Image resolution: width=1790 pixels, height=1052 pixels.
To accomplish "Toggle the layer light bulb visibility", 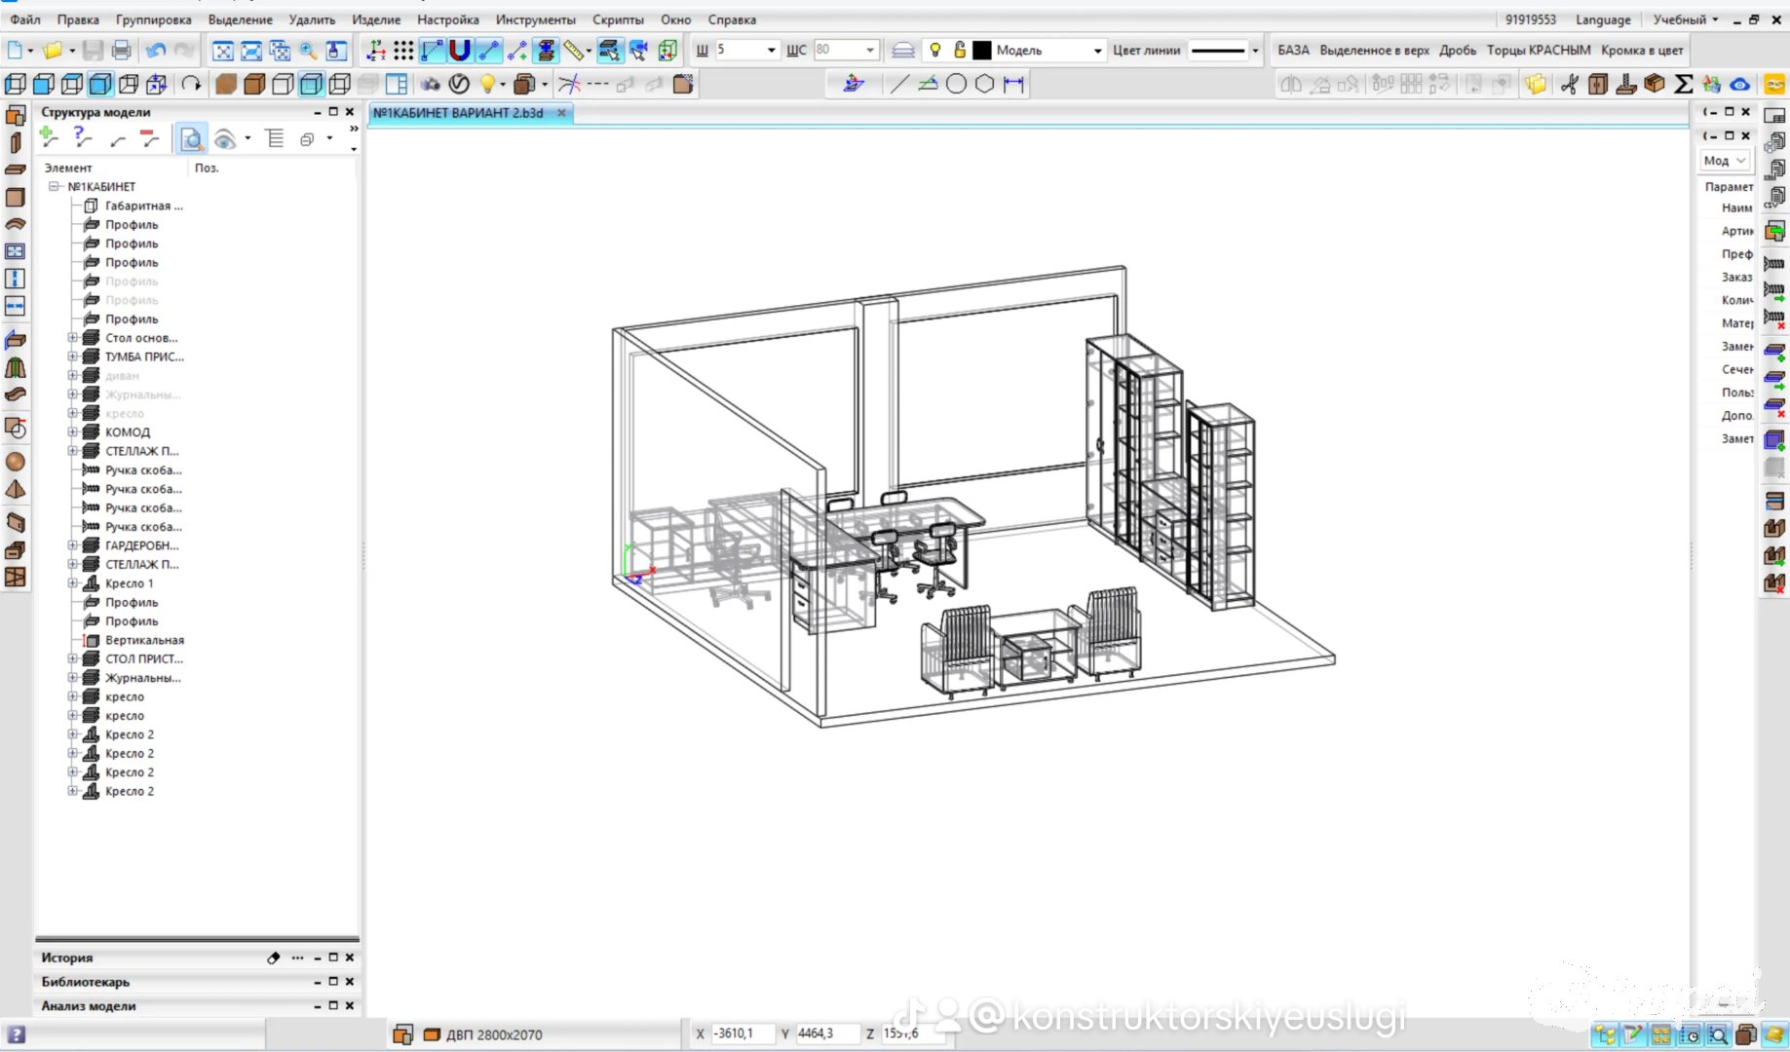I will point(935,50).
